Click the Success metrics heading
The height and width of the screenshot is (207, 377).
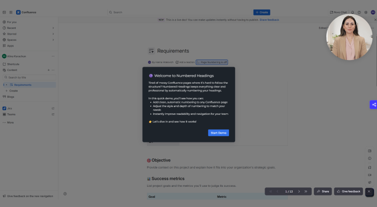click(x=168, y=179)
